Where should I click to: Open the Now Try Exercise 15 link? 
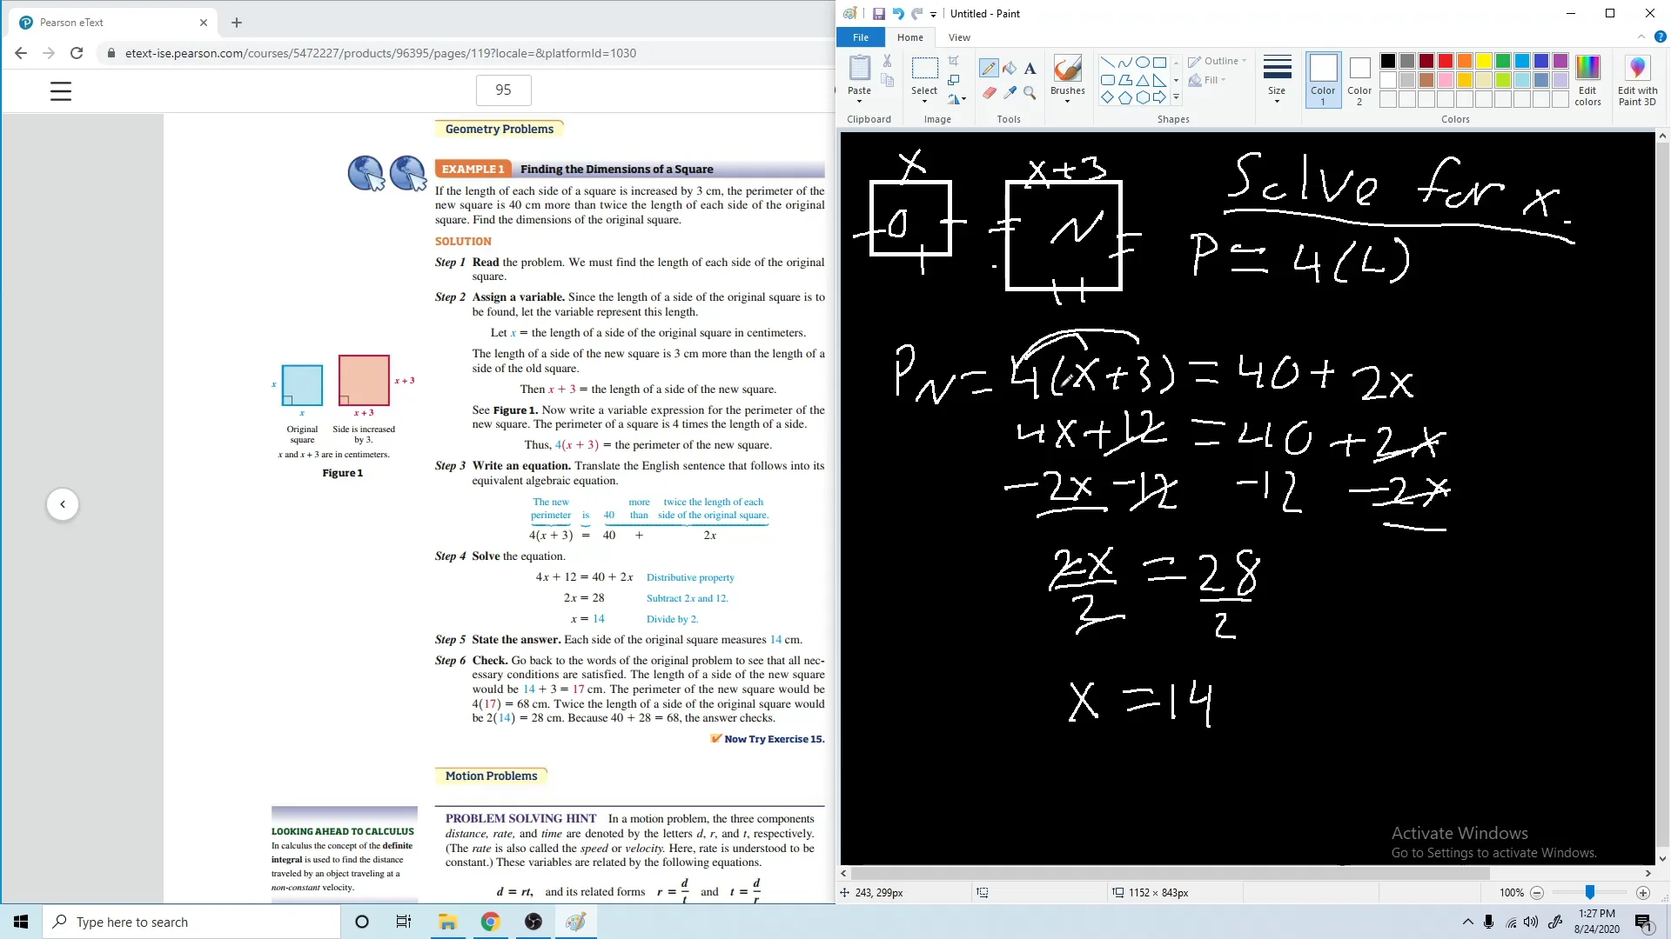click(774, 739)
